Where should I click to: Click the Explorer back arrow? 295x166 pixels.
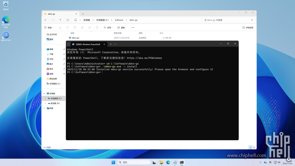(x=45, y=20)
